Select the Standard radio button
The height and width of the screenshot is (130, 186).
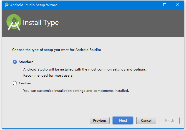coord(15,62)
